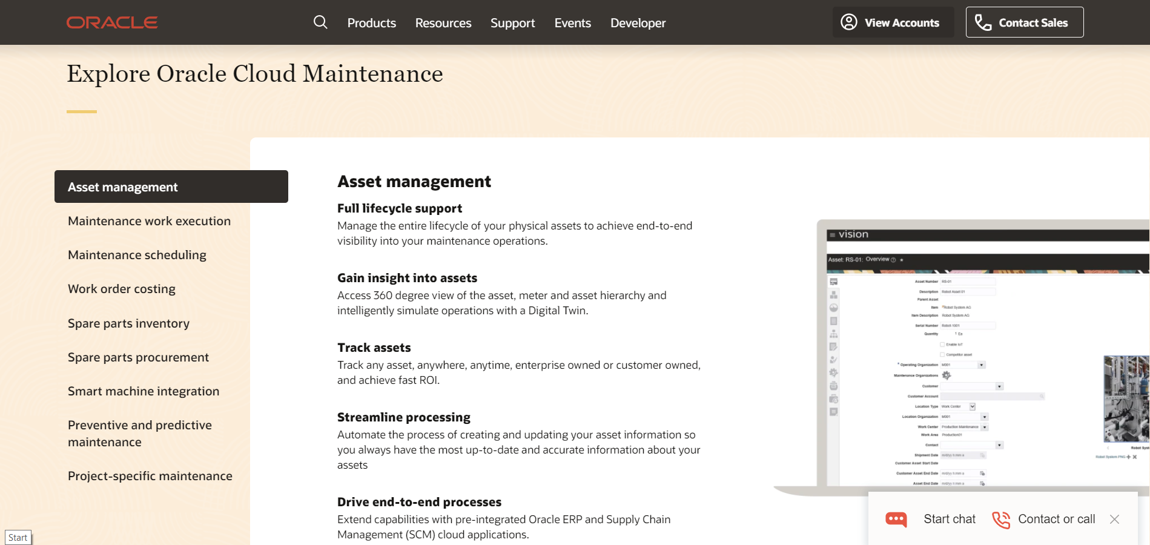Select Maintenance scheduling tab
Screen dimensions: 1150x545
[137, 255]
